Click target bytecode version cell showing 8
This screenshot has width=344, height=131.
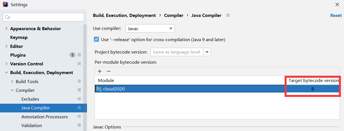coord(312,89)
